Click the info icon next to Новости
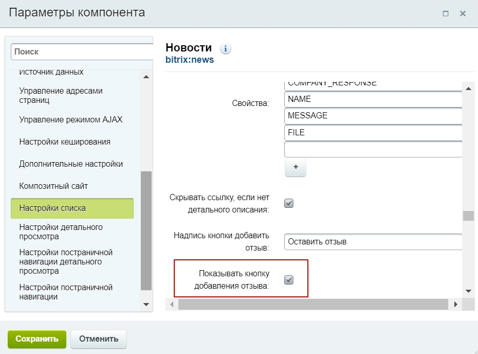The width and height of the screenshot is (478, 354). point(225,49)
